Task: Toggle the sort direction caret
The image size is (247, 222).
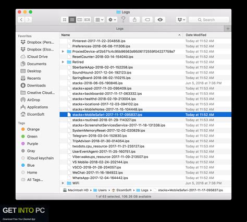Action: point(179,35)
